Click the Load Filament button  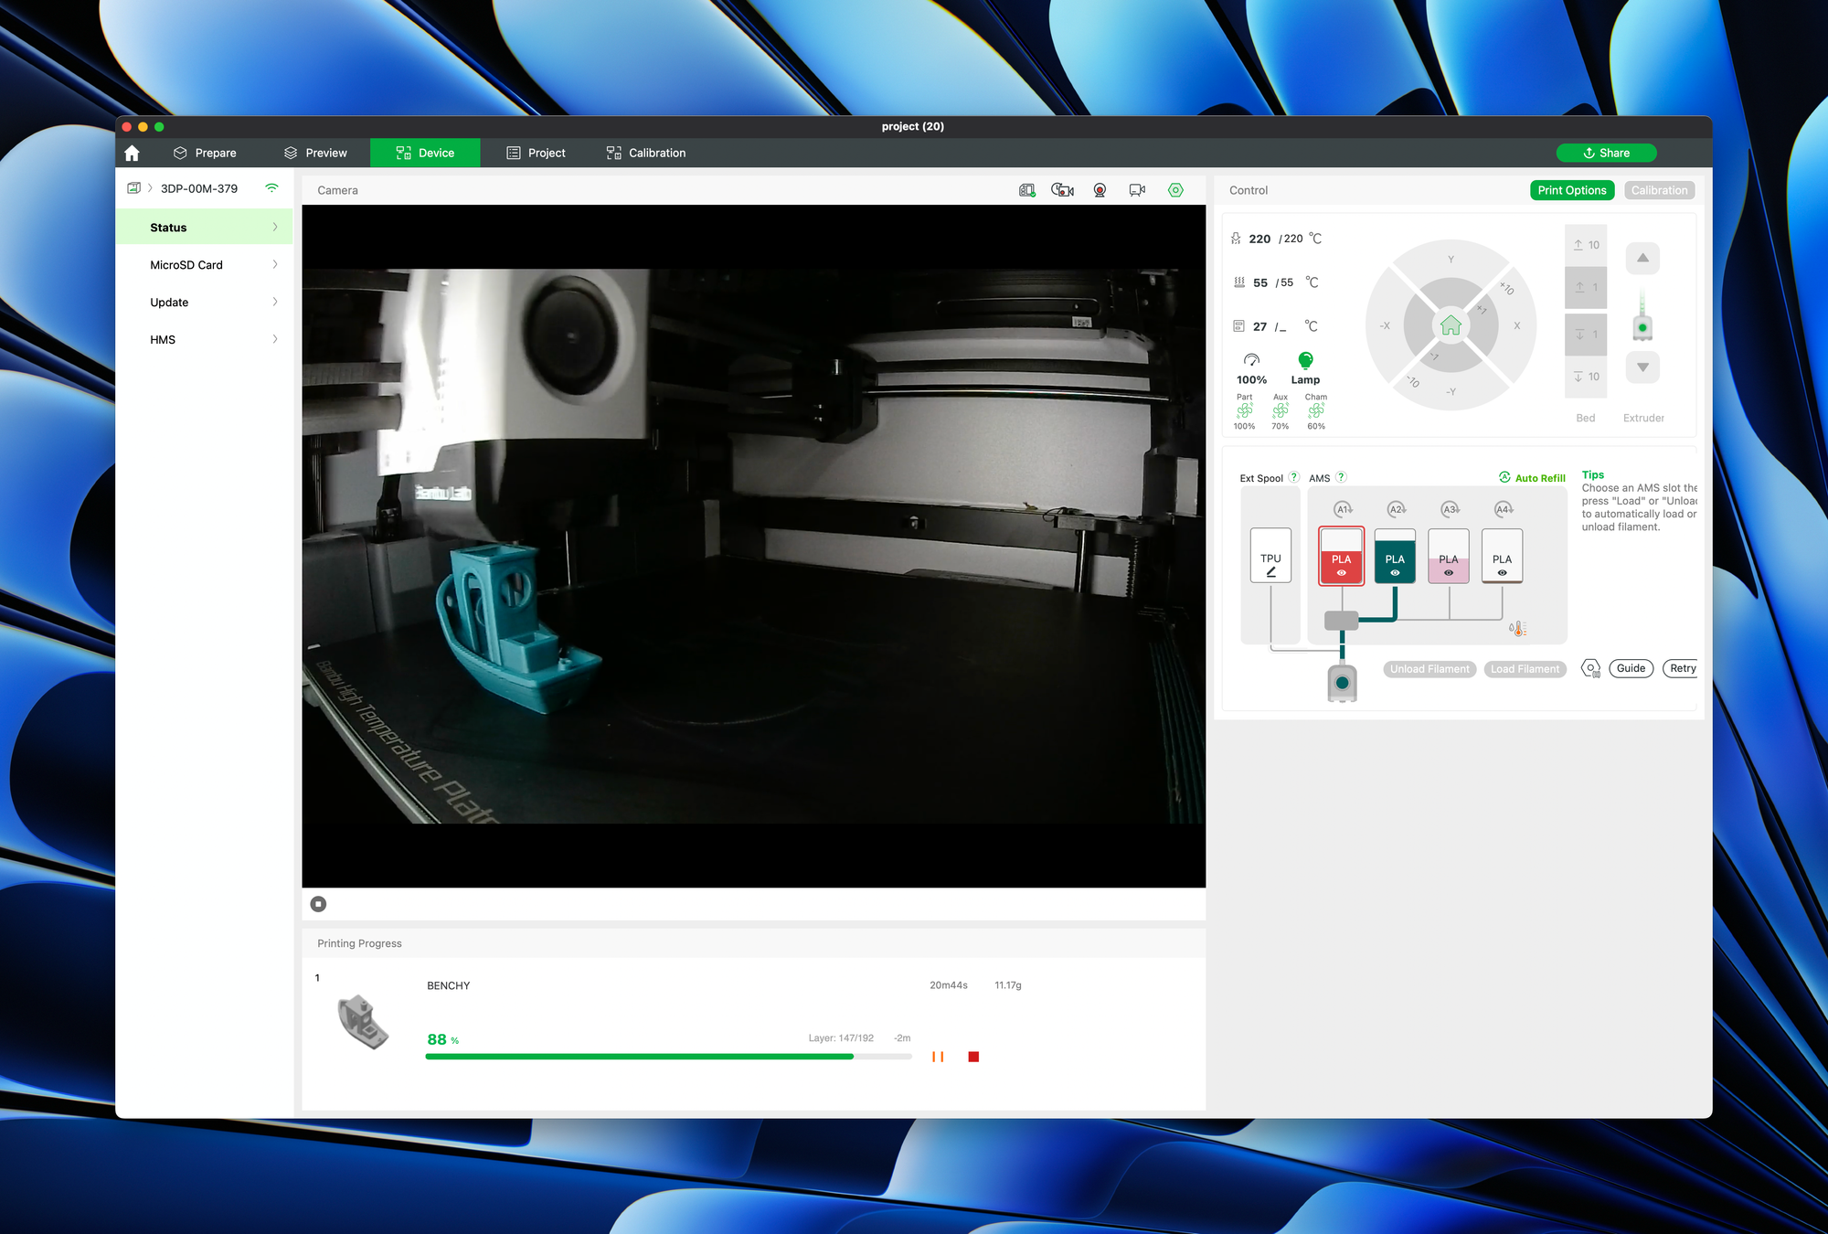pos(1525,668)
